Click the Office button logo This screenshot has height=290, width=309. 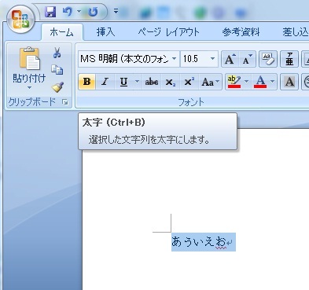[x=21, y=19]
